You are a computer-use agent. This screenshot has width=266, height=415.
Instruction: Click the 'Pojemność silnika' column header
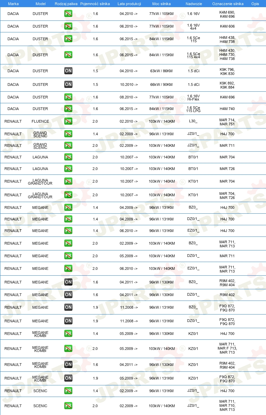tap(95, 4)
